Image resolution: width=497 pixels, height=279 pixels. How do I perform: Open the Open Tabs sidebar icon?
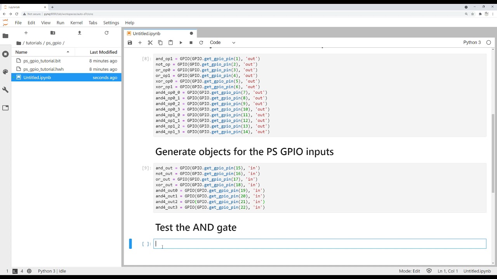5,108
